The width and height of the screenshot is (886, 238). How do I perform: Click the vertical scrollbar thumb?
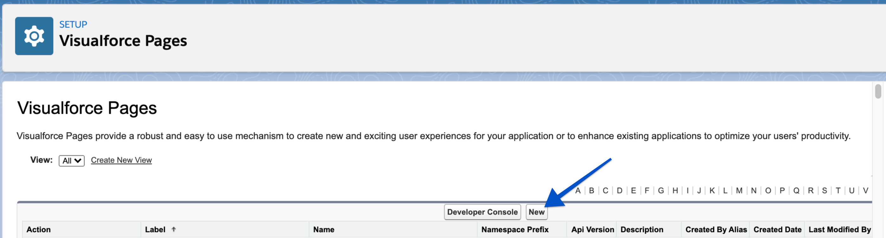click(x=878, y=91)
